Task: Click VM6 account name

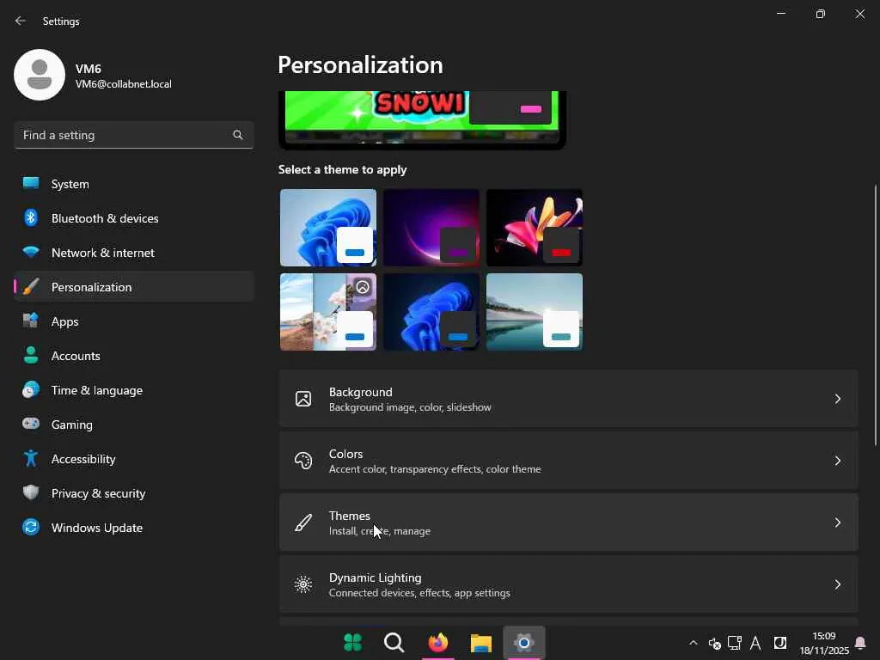Action: [x=89, y=69]
